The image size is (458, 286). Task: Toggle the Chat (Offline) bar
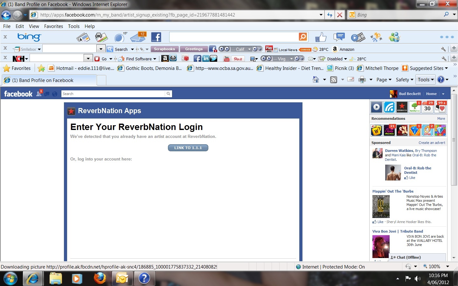(417, 257)
